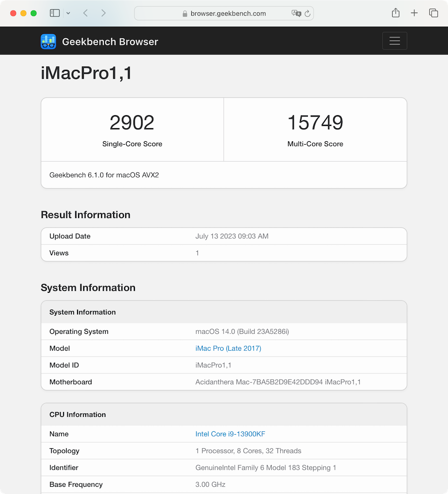Open the iMac Pro (Late 2017) link

pos(228,348)
